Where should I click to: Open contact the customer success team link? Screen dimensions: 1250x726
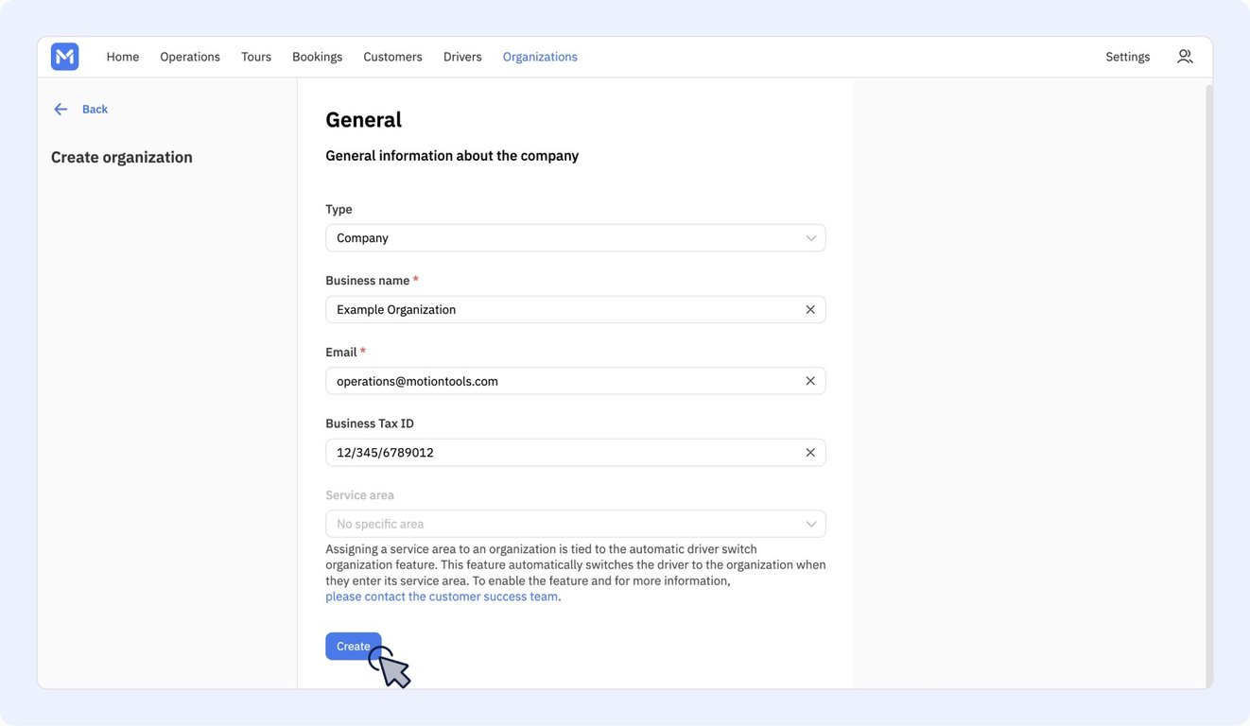[x=442, y=596]
